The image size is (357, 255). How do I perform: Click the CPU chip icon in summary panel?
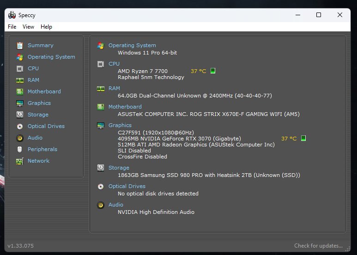tap(101, 64)
